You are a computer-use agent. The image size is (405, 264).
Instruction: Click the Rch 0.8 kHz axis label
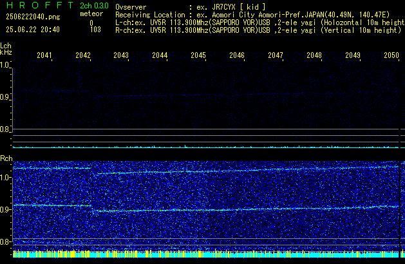[x=5, y=241]
